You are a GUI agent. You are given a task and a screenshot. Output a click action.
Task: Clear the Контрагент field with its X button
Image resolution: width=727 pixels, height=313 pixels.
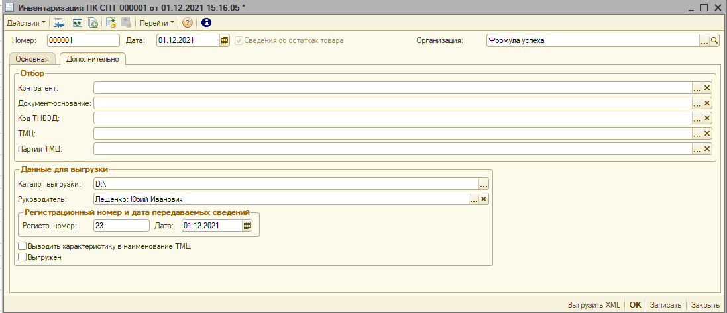[706, 88]
